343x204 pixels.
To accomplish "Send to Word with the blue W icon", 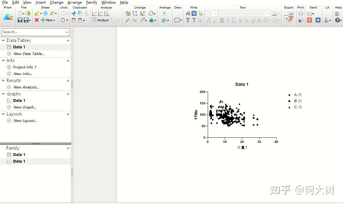I will pyautogui.click(x=318, y=20).
